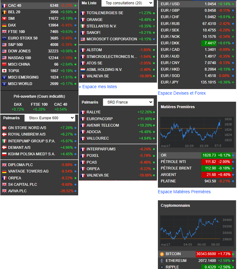
Task: Click the blue dot on PÉTROLE WTI row
Action: click(233, 162)
